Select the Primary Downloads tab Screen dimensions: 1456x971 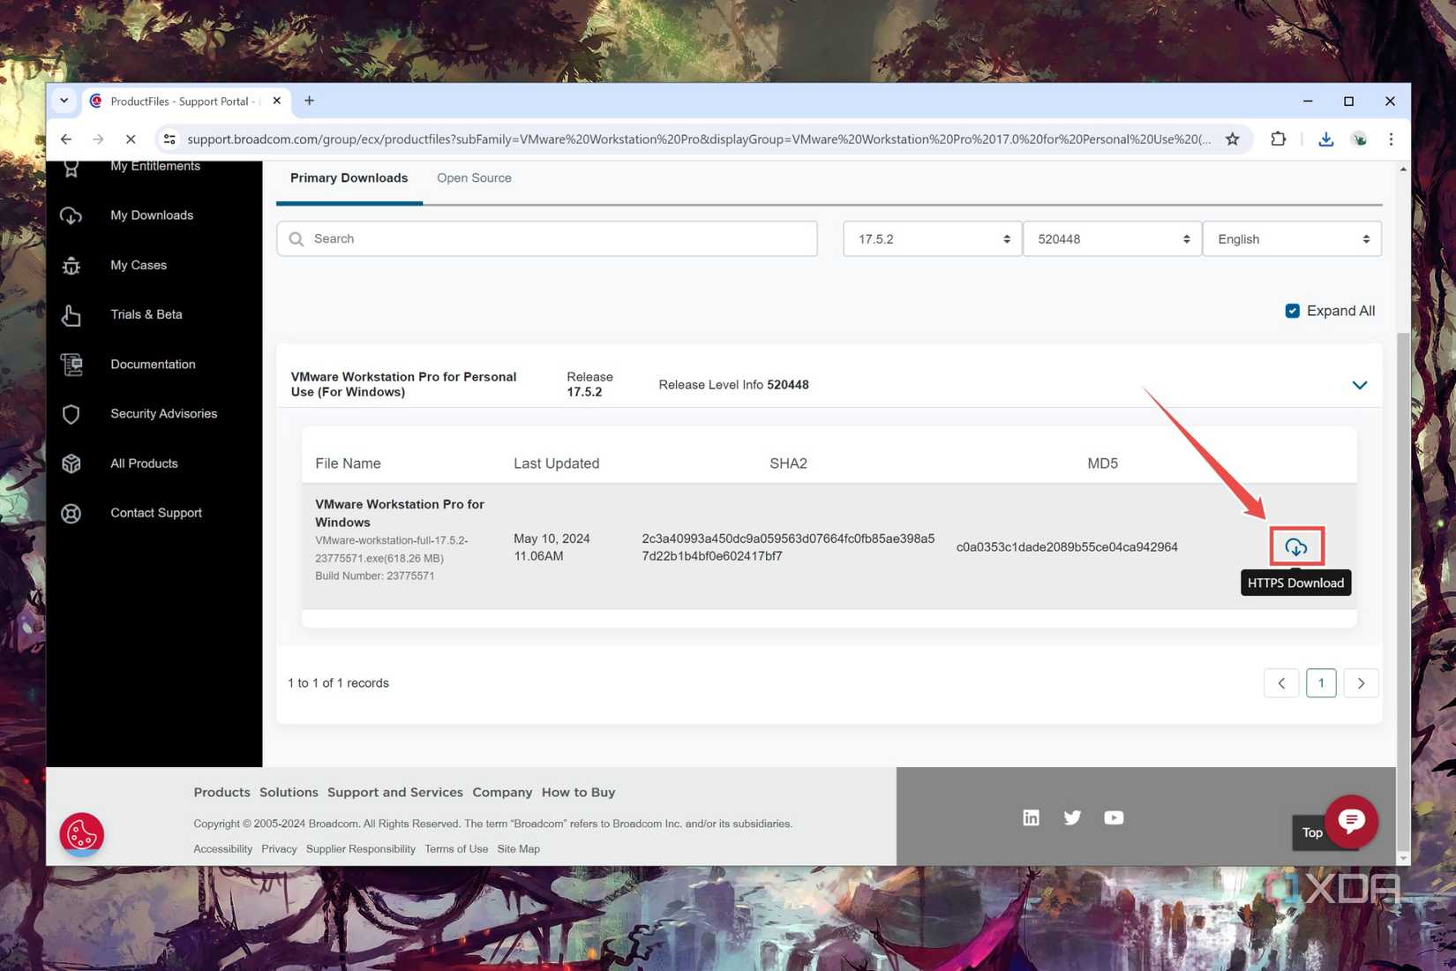[349, 178]
